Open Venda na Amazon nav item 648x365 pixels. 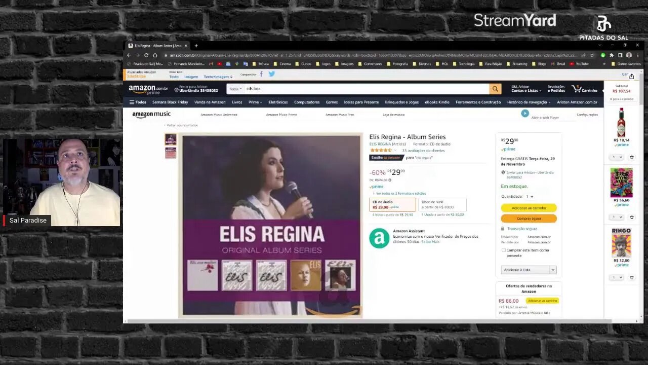[x=210, y=102]
